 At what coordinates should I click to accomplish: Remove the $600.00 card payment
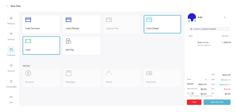[x=230, y=85]
